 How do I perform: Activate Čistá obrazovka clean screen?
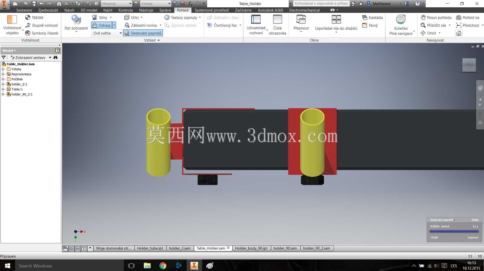[x=277, y=25]
